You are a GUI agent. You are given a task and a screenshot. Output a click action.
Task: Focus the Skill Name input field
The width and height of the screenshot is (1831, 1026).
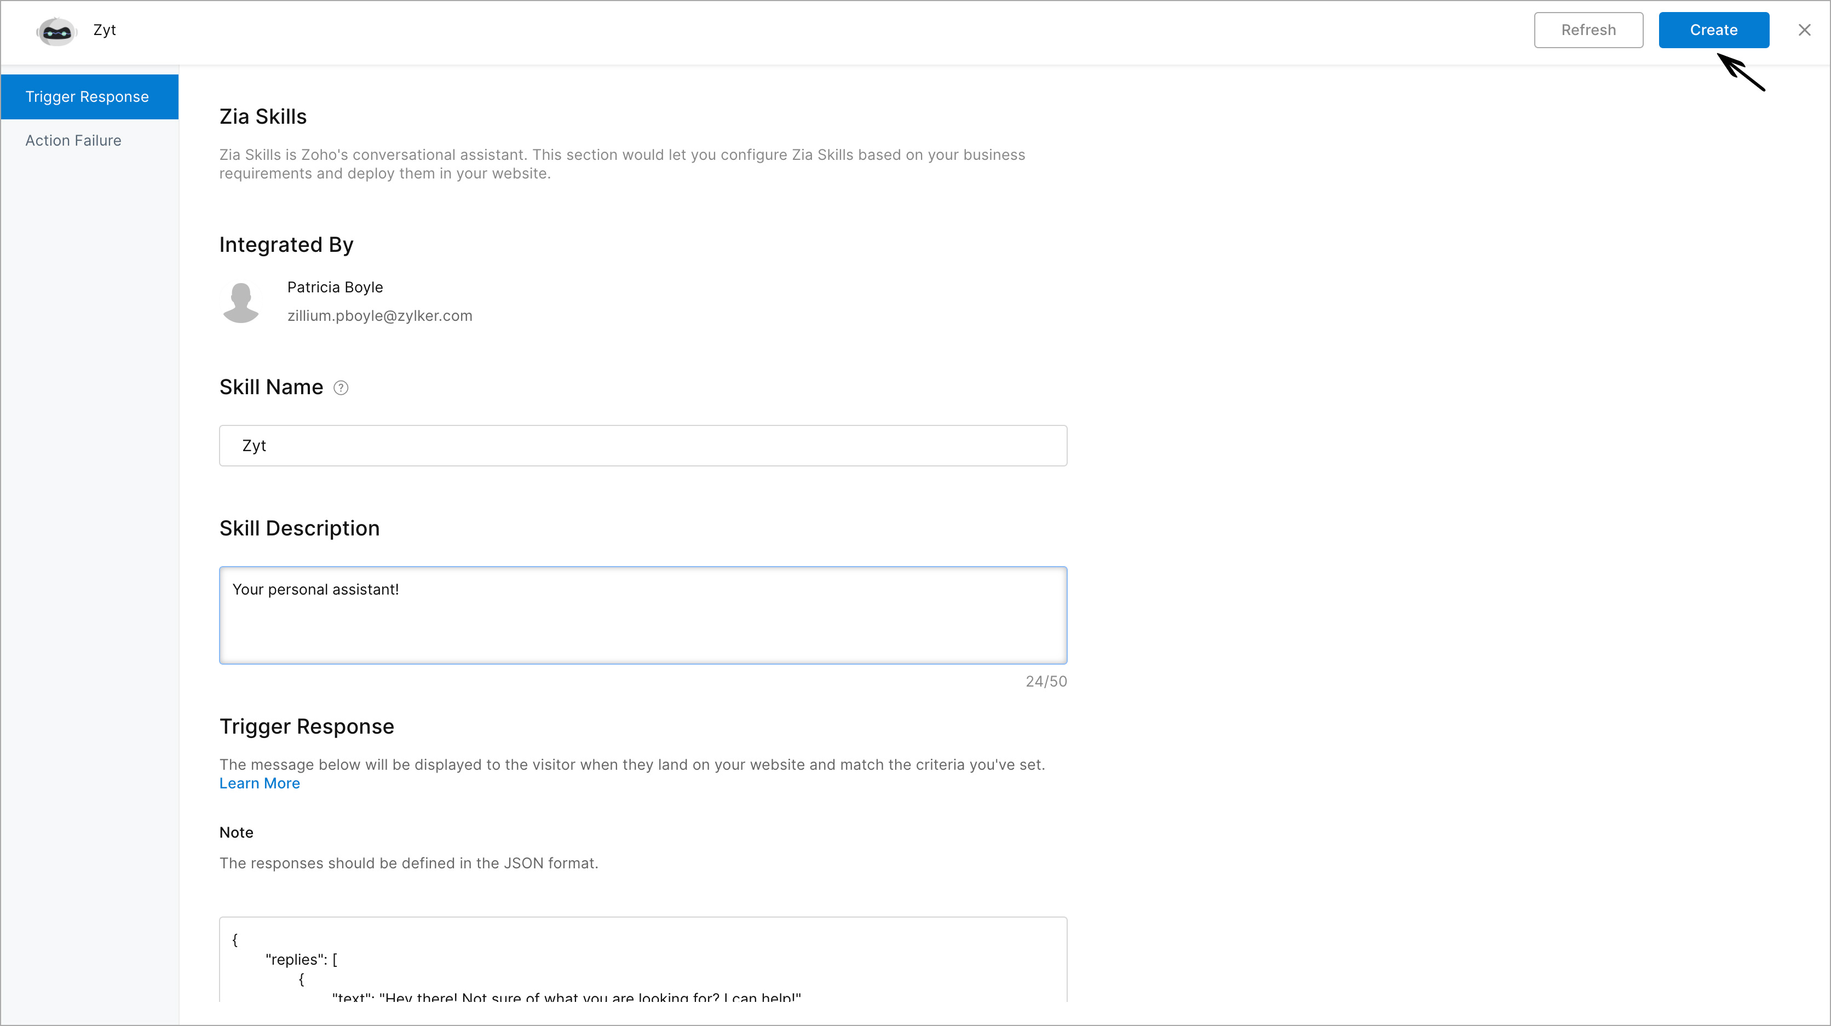[643, 446]
